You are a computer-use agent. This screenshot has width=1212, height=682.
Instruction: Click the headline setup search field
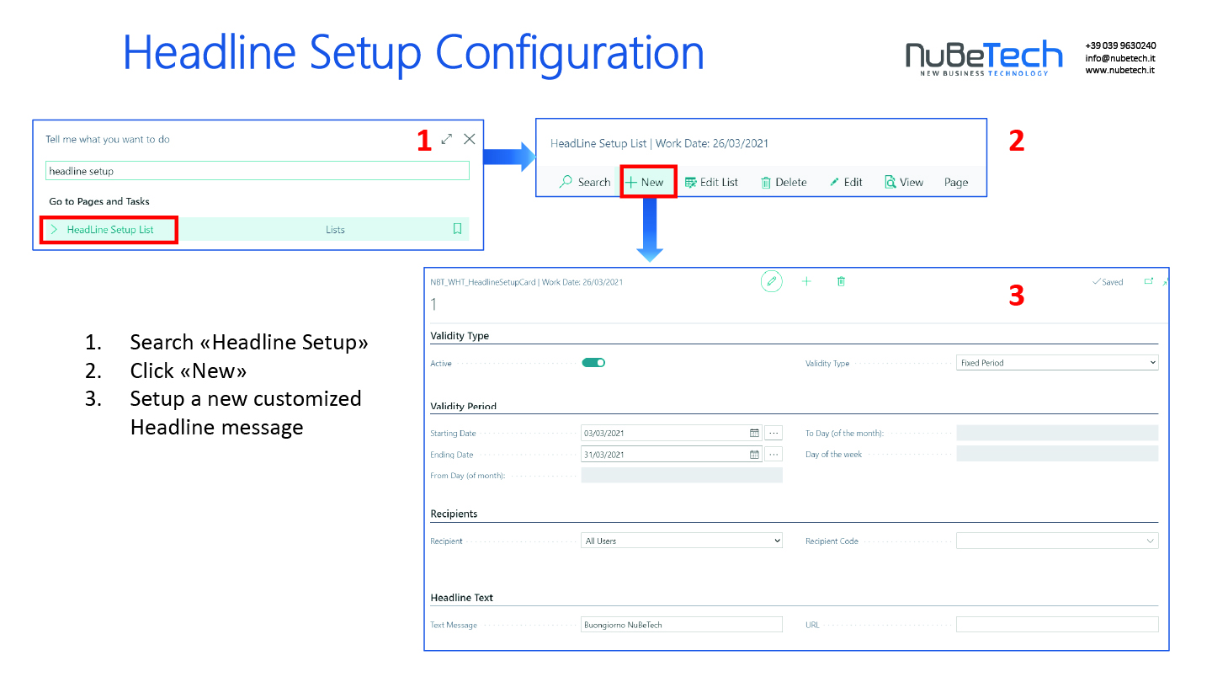pos(257,171)
